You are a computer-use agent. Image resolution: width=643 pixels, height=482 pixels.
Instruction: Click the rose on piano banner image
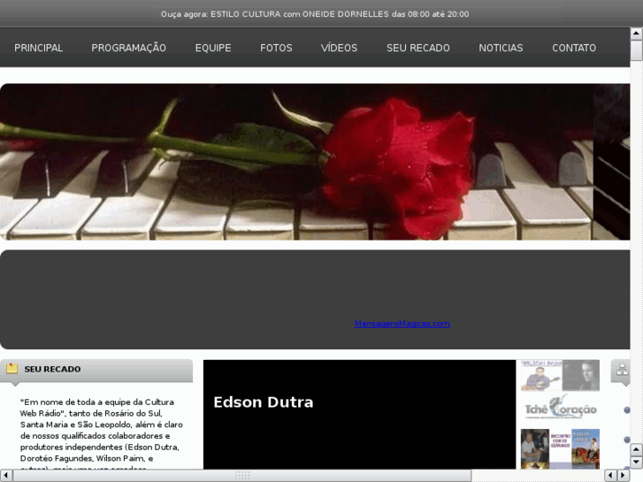click(x=315, y=162)
